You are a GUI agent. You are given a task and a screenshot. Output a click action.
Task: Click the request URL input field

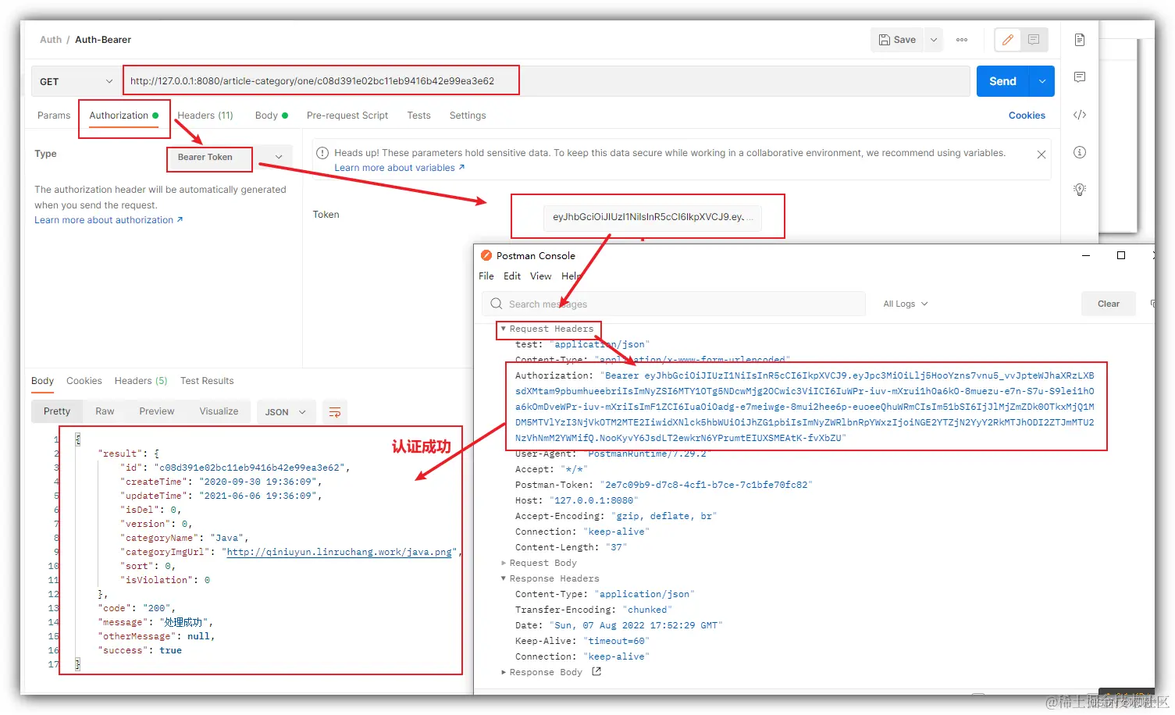coord(547,81)
